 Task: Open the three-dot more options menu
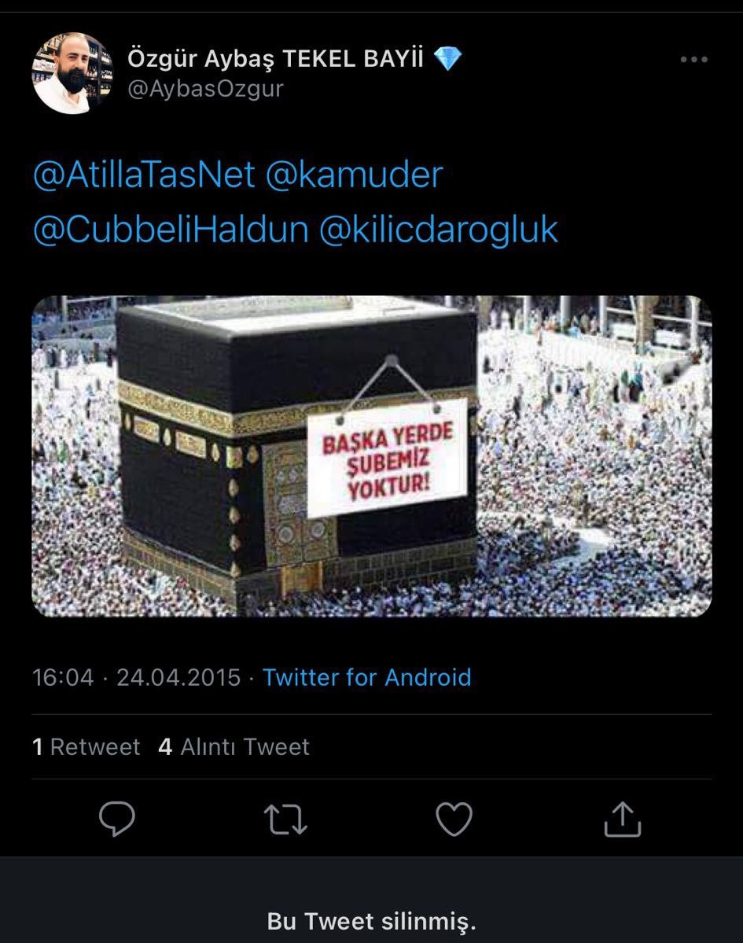pos(693,59)
